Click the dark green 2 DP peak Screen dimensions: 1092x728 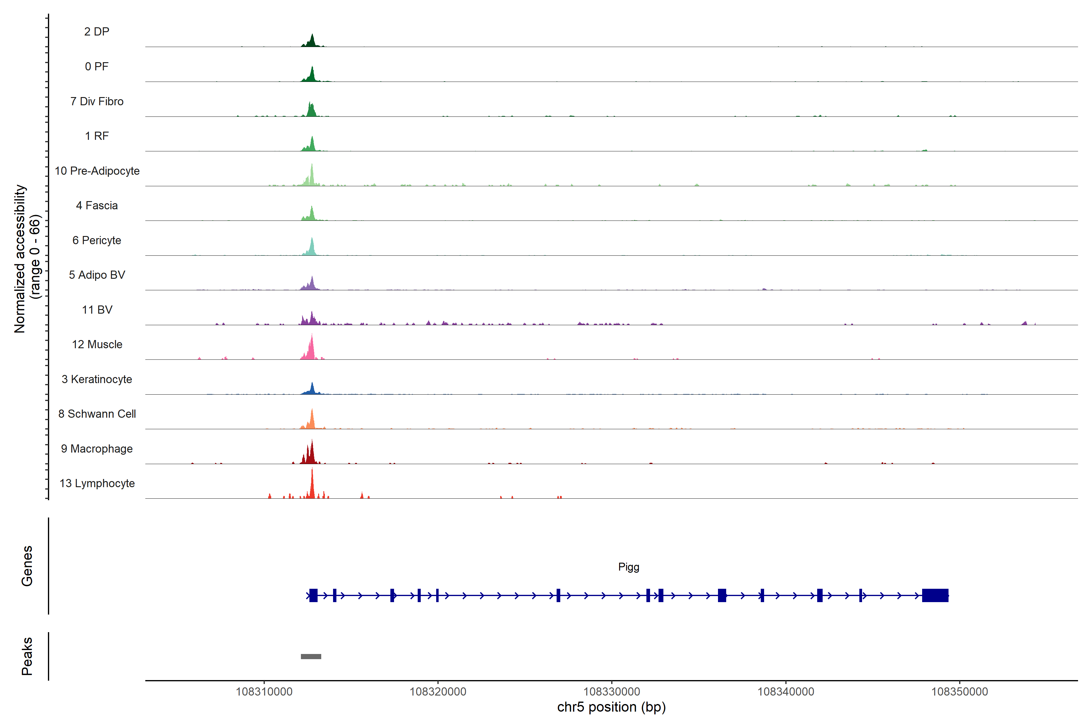point(312,42)
